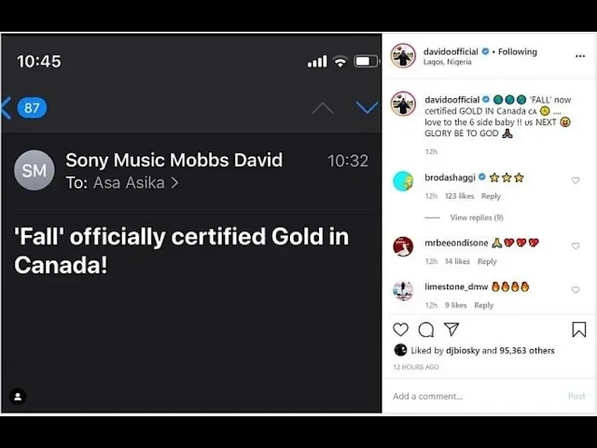
Task: Reply to mrbeeondisone's comment
Action: (x=487, y=261)
